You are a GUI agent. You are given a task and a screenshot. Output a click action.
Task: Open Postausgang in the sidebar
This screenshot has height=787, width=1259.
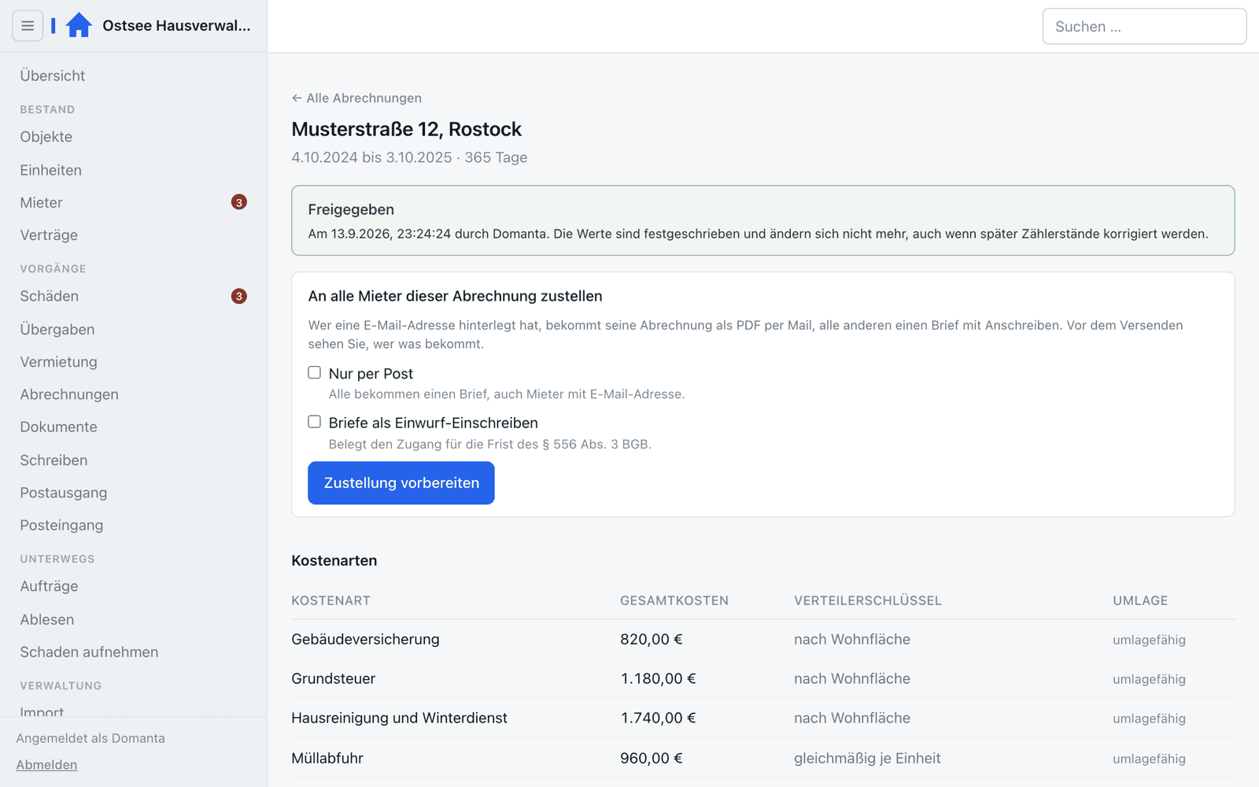(64, 493)
